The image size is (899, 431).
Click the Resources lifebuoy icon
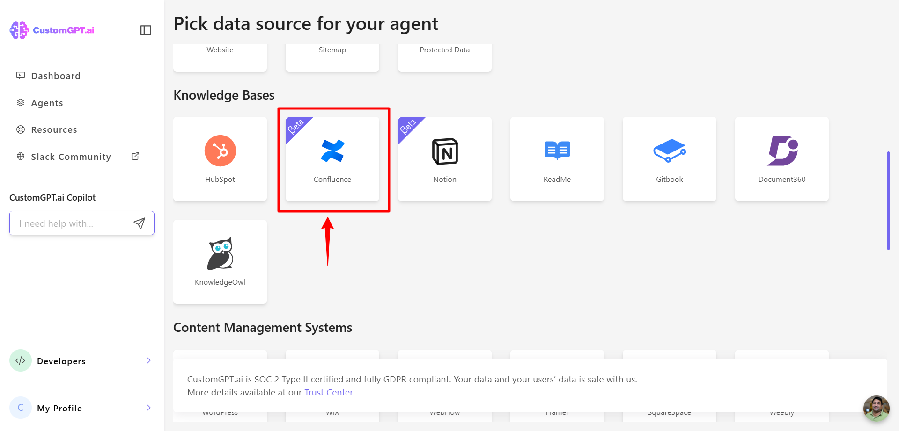click(x=21, y=129)
